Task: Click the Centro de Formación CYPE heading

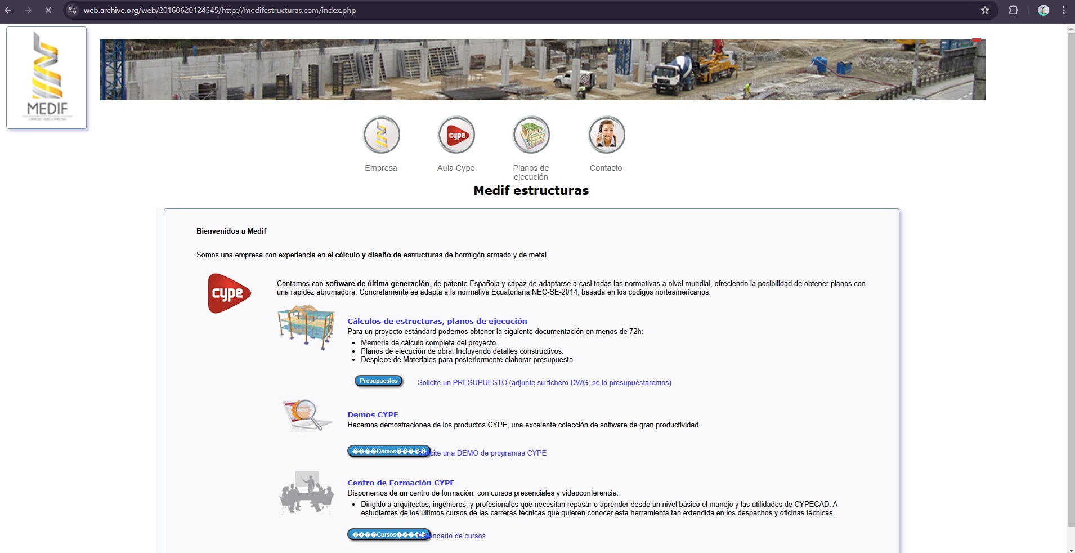Action: (401, 483)
